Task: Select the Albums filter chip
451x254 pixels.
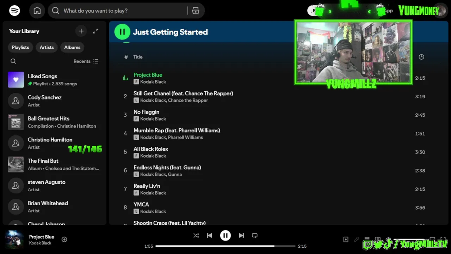Action: click(72, 47)
